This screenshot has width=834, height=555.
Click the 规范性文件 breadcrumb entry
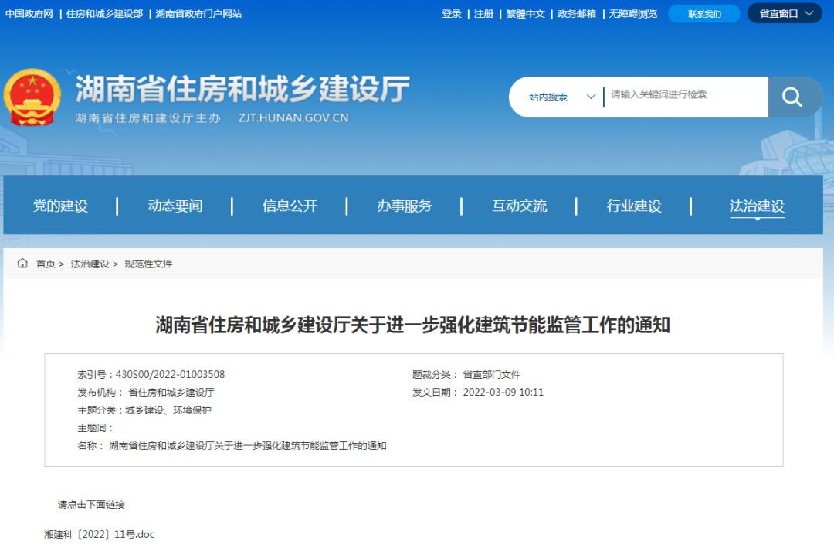pos(148,264)
